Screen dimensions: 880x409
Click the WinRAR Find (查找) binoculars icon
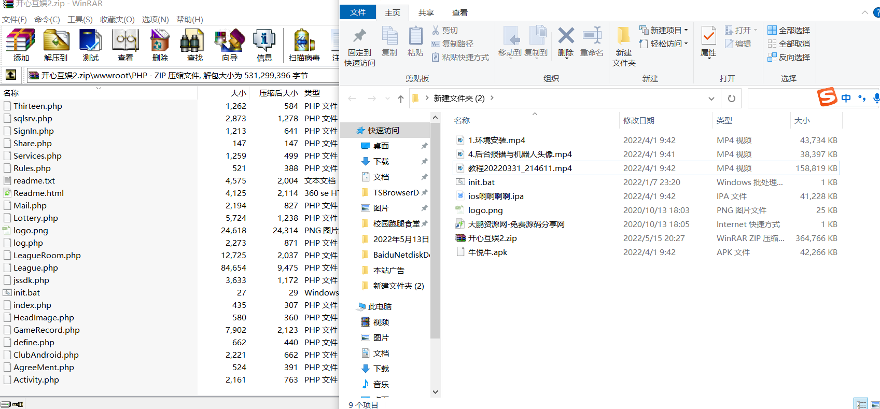(x=194, y=45)
